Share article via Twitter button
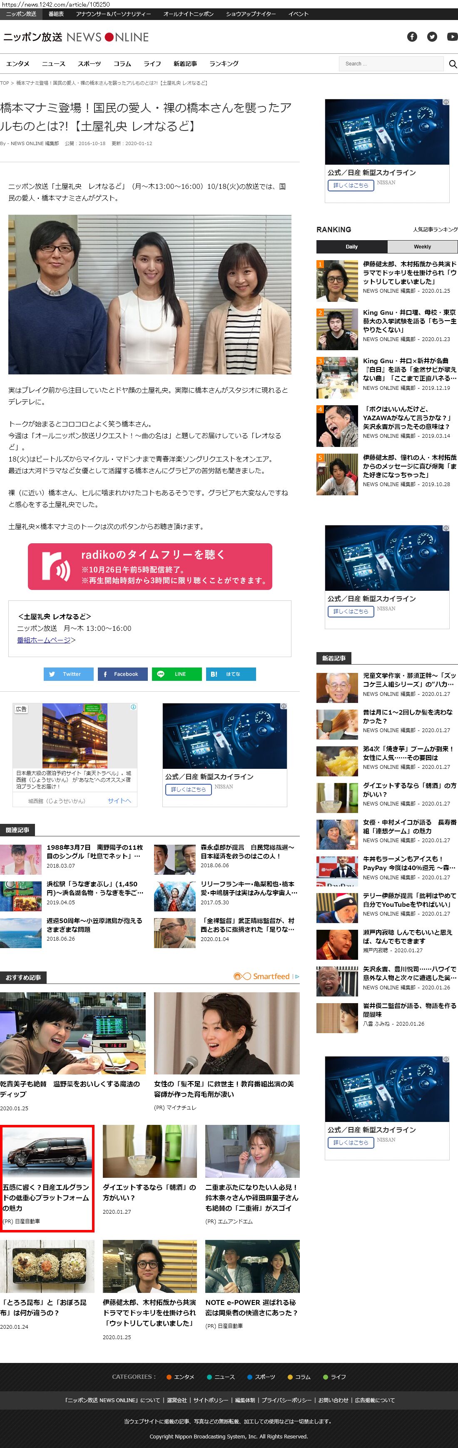This screenshot has width=458, height=1448. [x=68, y=674]
